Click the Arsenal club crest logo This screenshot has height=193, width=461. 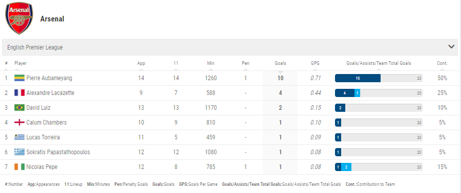(19, 18)
